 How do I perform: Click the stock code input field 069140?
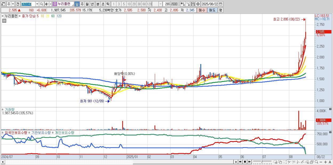28,4
